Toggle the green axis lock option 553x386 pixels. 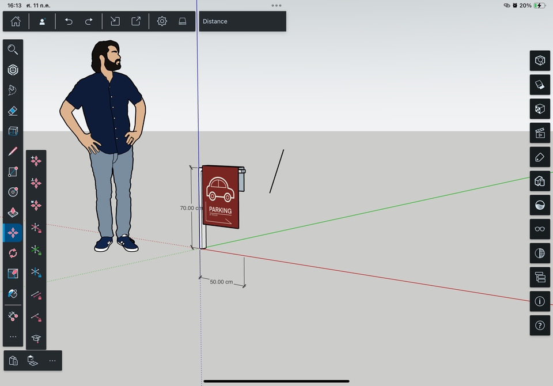tap(36, 250)
